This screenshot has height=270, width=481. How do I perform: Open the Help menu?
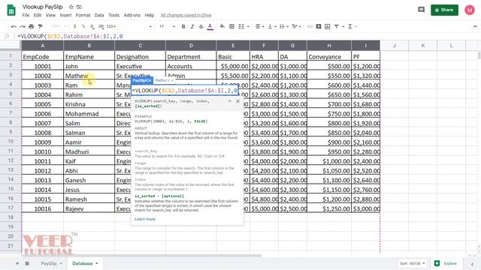click(x=150, y=15)
